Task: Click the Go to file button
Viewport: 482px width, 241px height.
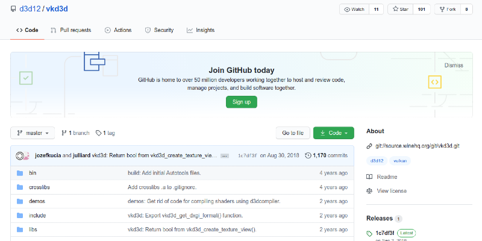Action: pos(293,133)
